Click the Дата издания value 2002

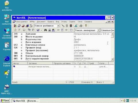76,42
